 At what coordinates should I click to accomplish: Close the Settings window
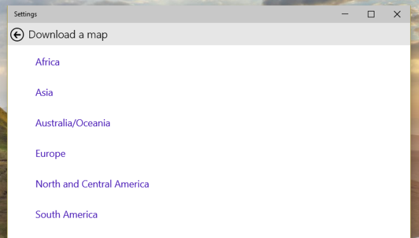397,14
